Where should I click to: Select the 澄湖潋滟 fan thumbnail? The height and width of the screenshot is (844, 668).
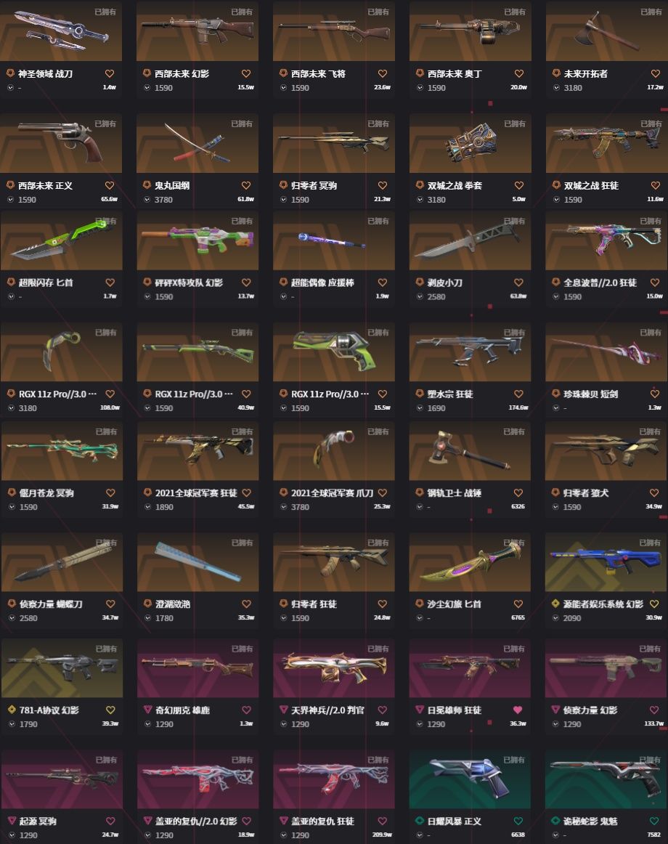(x=197, y=562)
